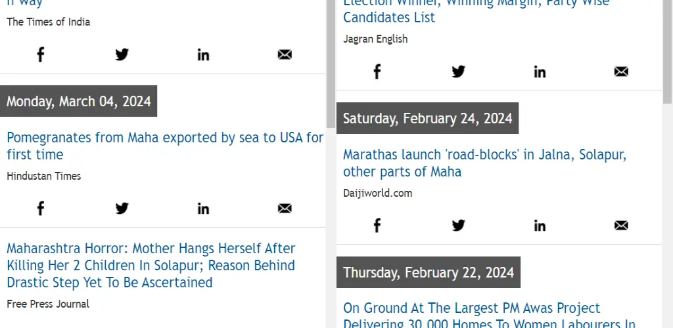
Task: Open Election Winner Candidates List headline
Action: pos(476,10)
